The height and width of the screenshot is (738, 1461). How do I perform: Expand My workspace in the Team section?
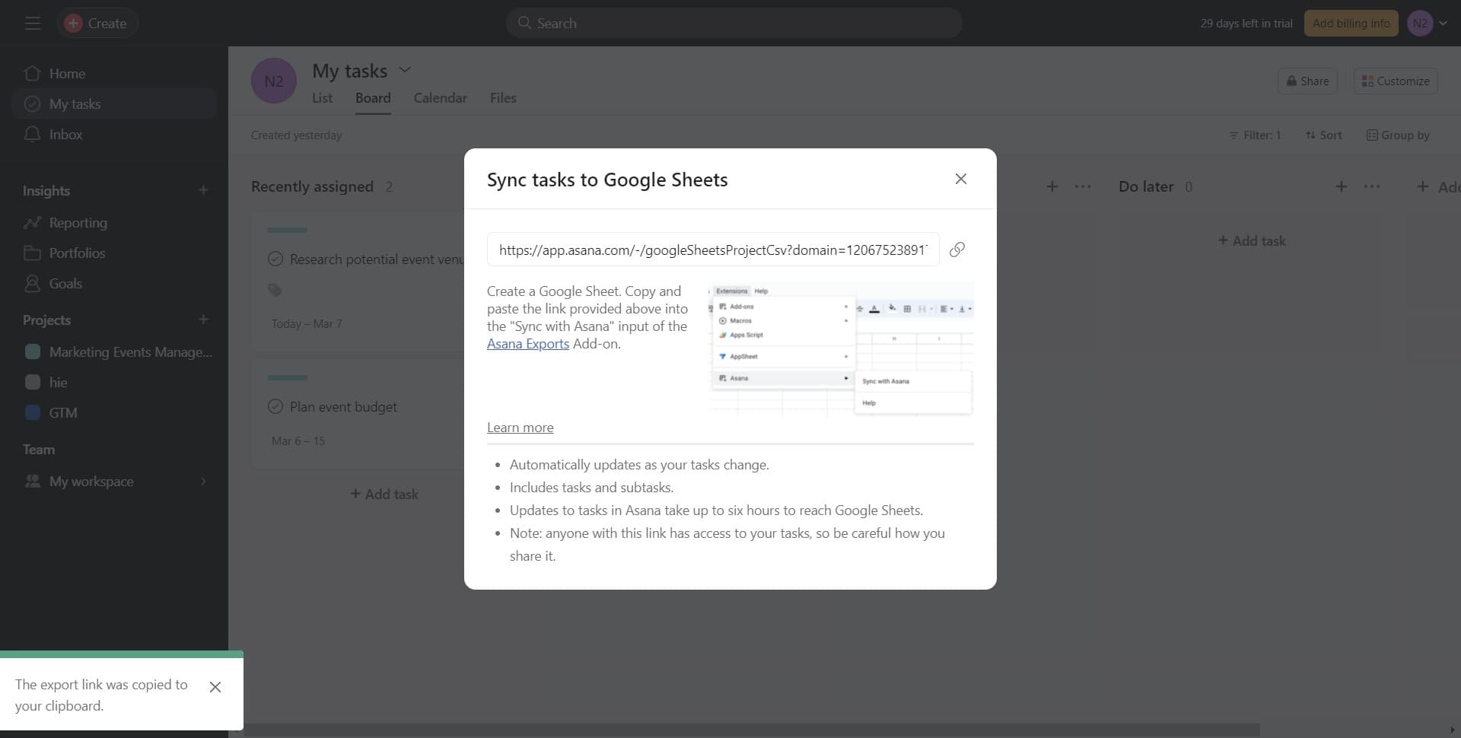[202, 481]
